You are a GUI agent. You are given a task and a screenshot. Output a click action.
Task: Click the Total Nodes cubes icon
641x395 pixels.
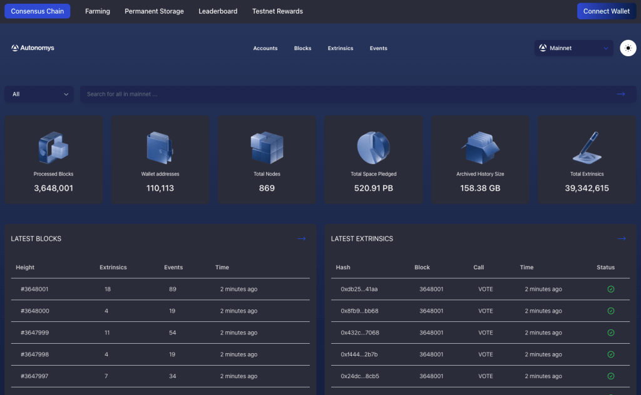[x=267, y=148]
